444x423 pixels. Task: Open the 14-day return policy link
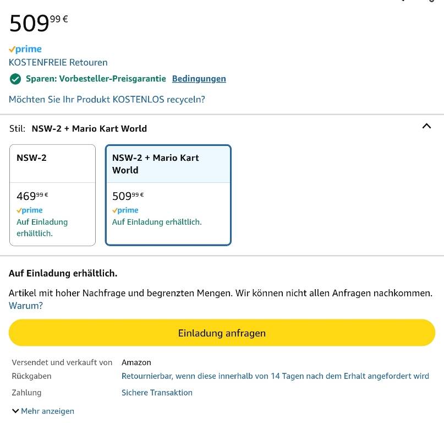click(x=275, y=376)
